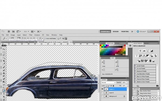Add a Curves adjustment
The width and height of the screenshot is (162, 101).
(x=148, y=51)
